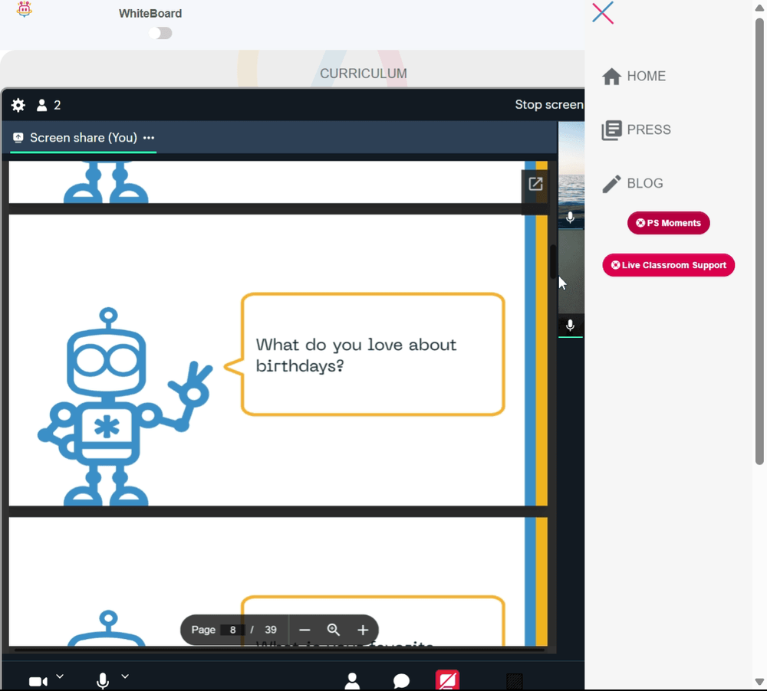
Task: Expand camera options chevron
Action: click(60, 676)
